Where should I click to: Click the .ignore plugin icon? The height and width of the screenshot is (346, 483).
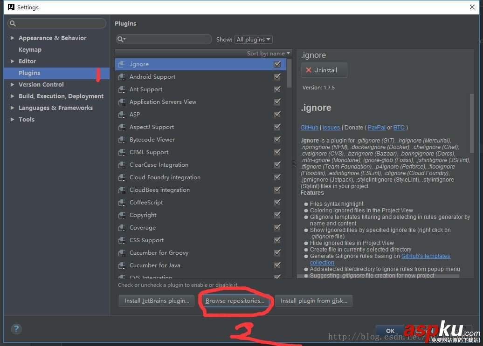pos(122,64)
